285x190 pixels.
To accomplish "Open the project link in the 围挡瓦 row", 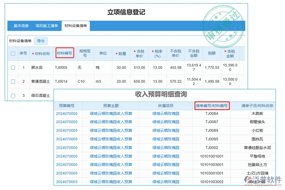I will [x=166, y=139].
